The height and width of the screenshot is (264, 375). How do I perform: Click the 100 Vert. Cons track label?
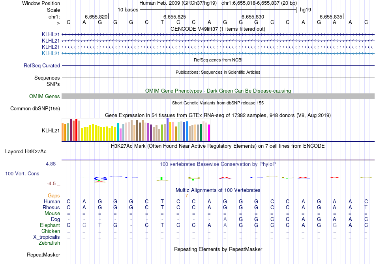22,173
